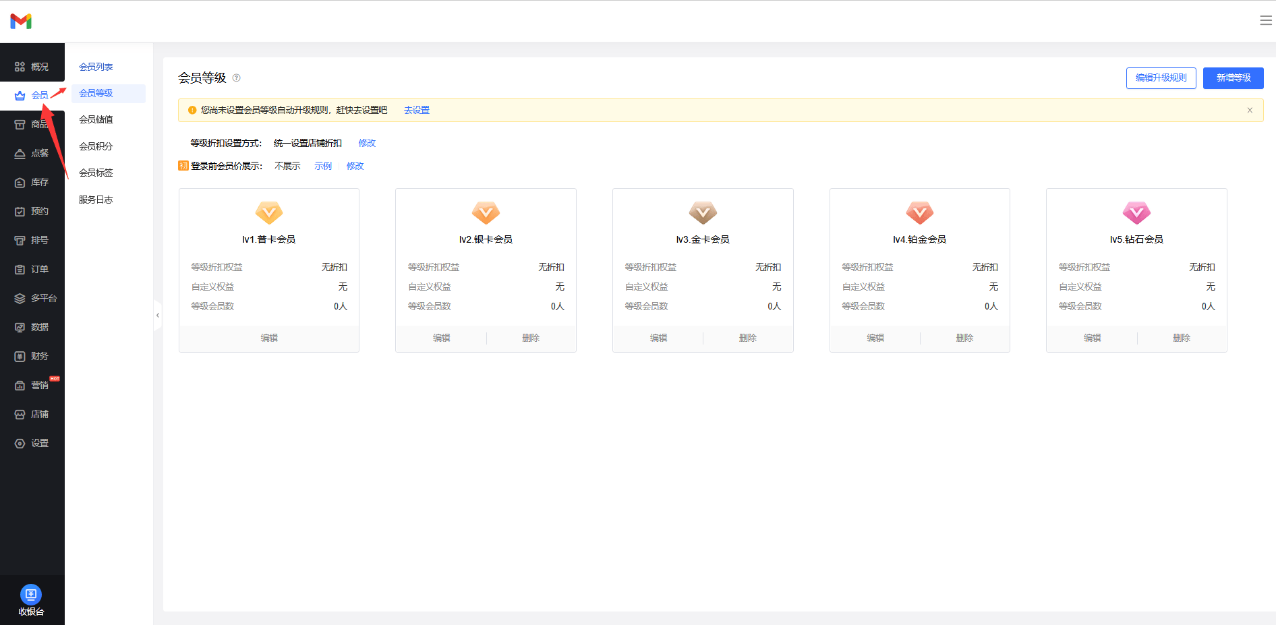Collapse the secondary sidebar panel arrow
The image size is (1276, 625).
[x=158, y=315]
